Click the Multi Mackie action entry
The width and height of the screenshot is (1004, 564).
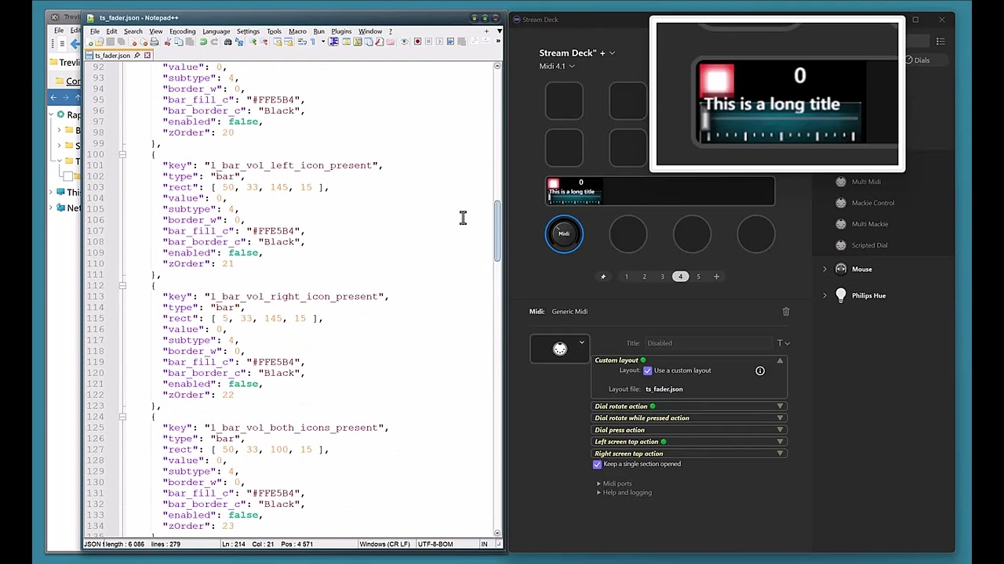[x=870, y=224]
